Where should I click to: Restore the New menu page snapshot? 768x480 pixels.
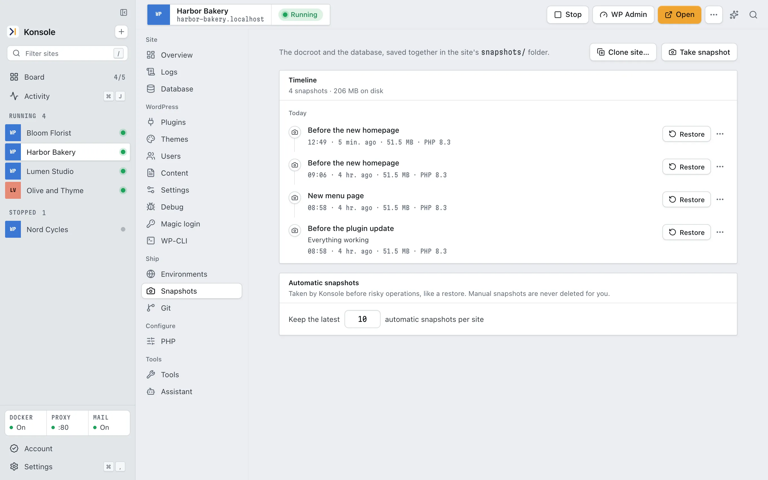[686, 199]
